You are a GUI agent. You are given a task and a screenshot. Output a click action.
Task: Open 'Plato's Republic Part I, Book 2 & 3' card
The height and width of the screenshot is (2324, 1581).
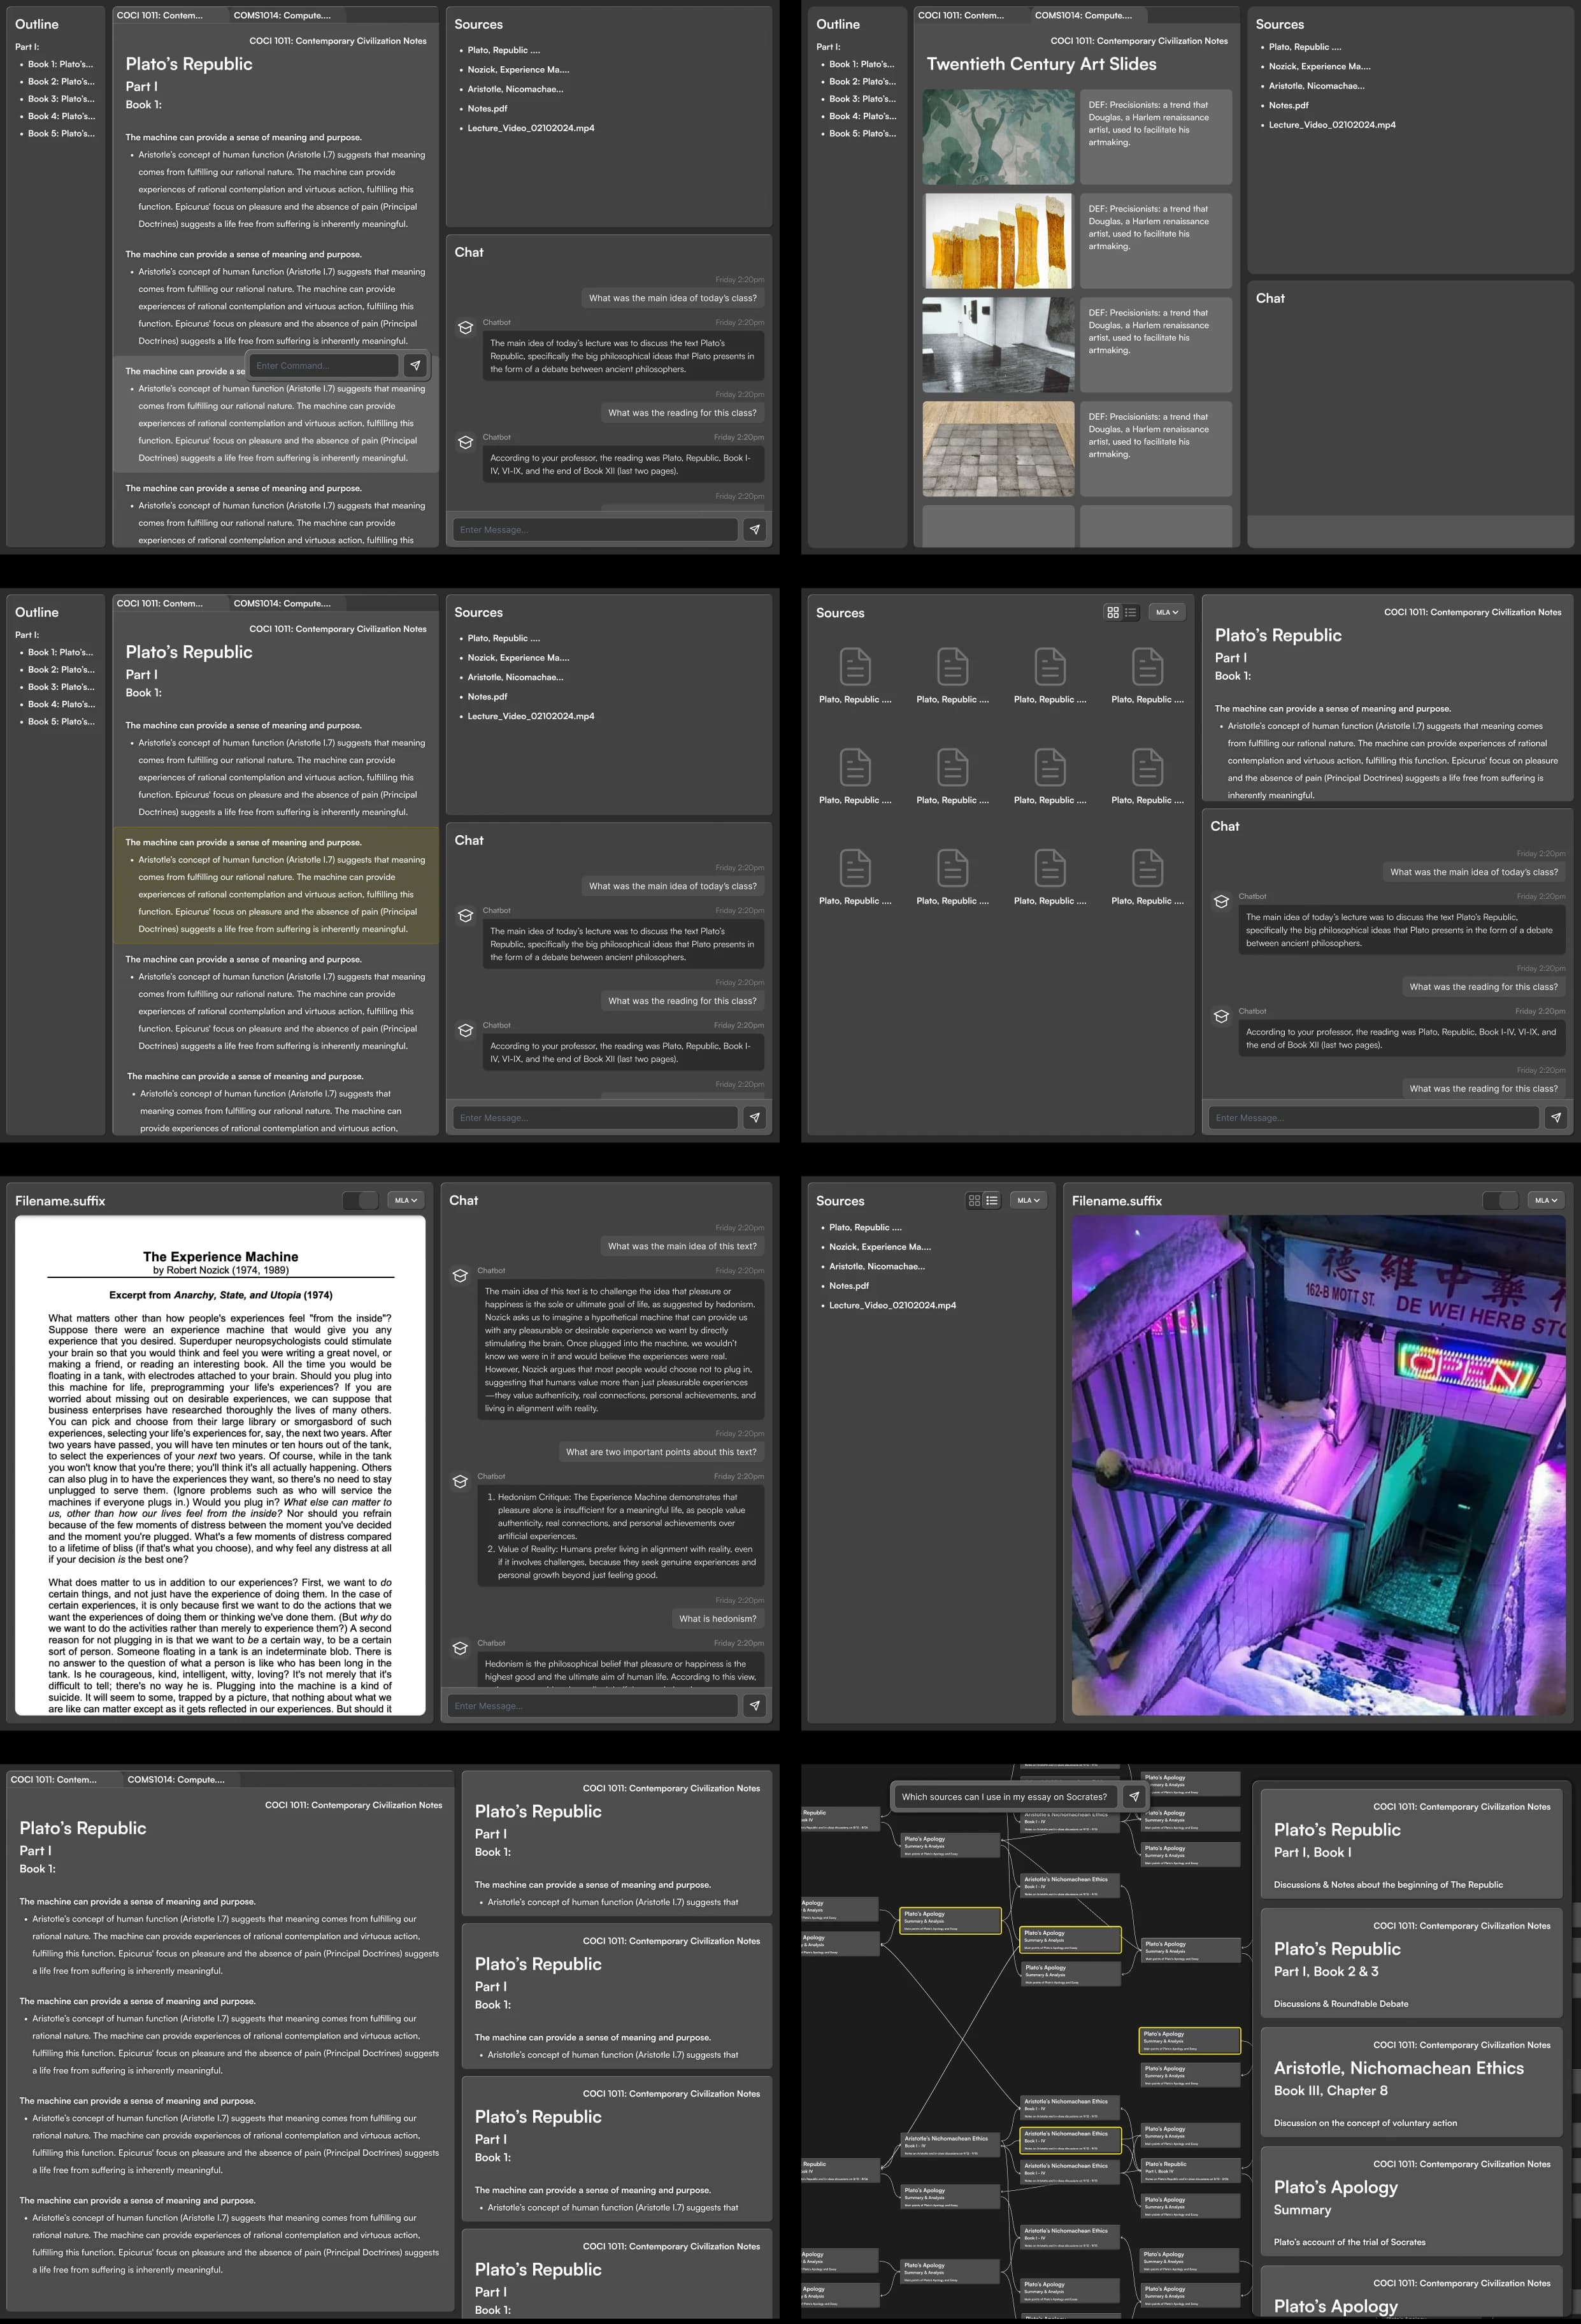(x=1411, y=1962)
